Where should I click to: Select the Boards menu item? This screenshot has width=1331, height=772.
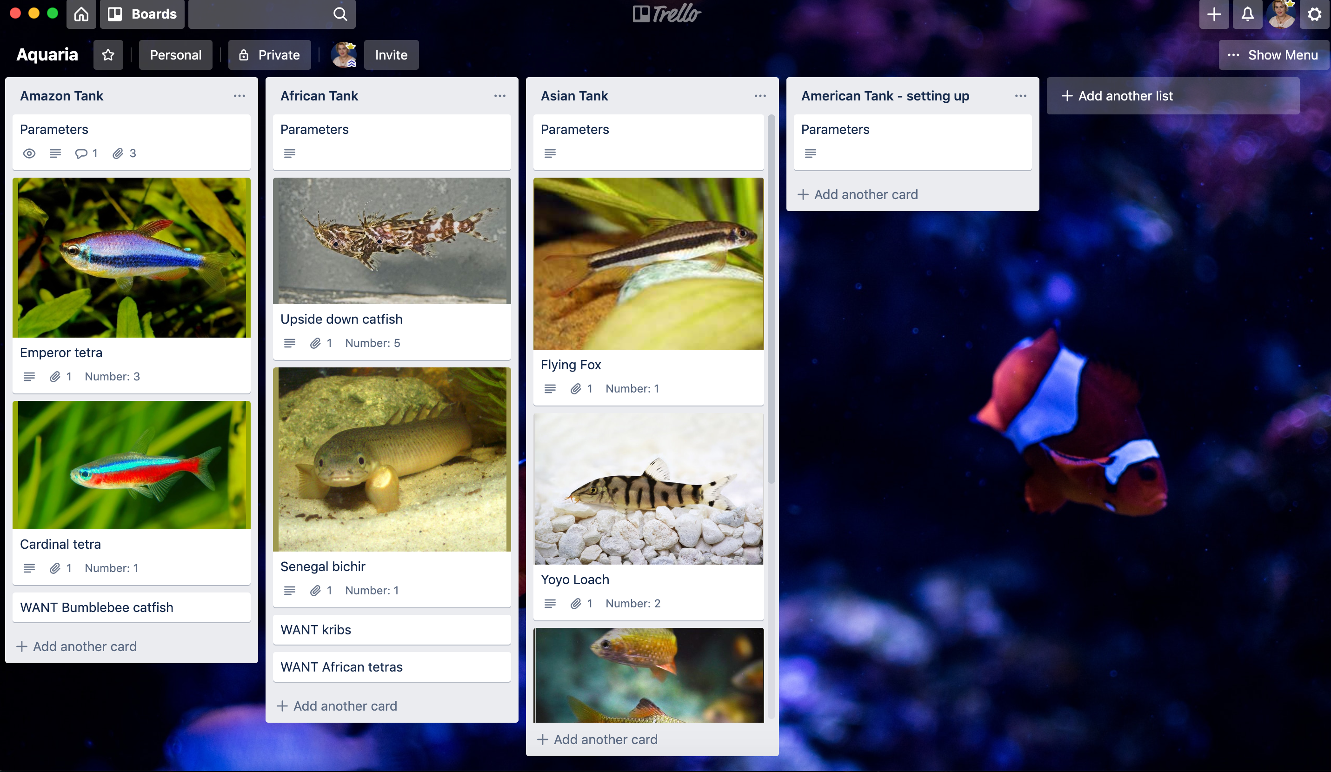142,14
